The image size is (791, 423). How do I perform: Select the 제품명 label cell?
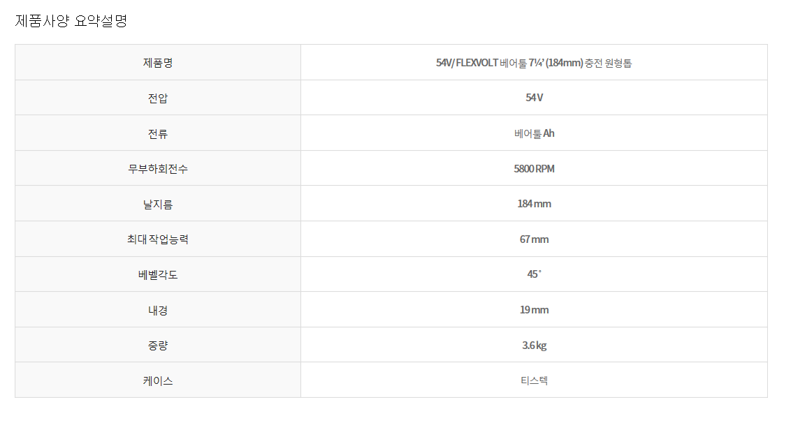(x=158, y=63)
